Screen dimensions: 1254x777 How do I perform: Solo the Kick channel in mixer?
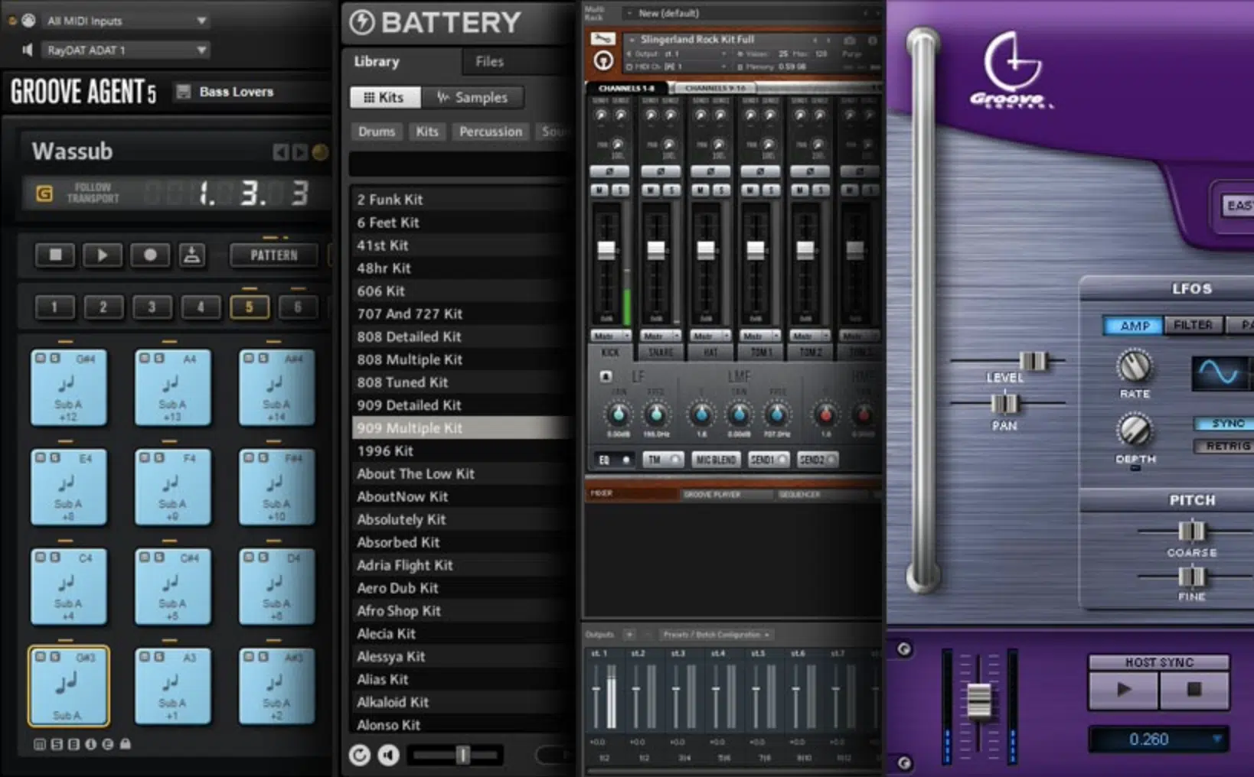(x=619, y=190)
